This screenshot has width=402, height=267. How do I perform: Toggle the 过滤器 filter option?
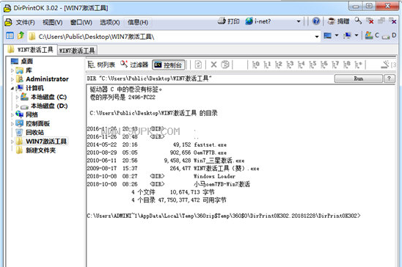click(134, 65)
